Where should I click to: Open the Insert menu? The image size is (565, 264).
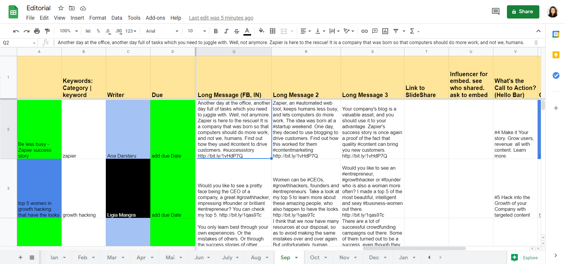77,18
